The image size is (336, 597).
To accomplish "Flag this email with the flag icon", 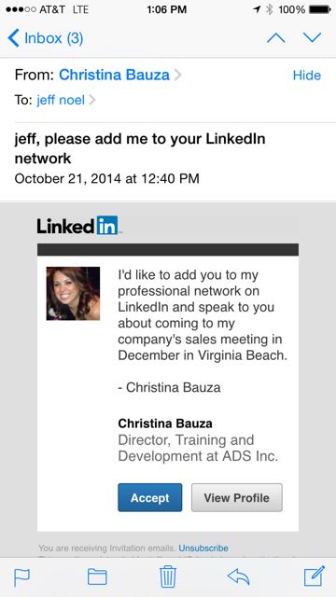I will click(x=21, y=577).
